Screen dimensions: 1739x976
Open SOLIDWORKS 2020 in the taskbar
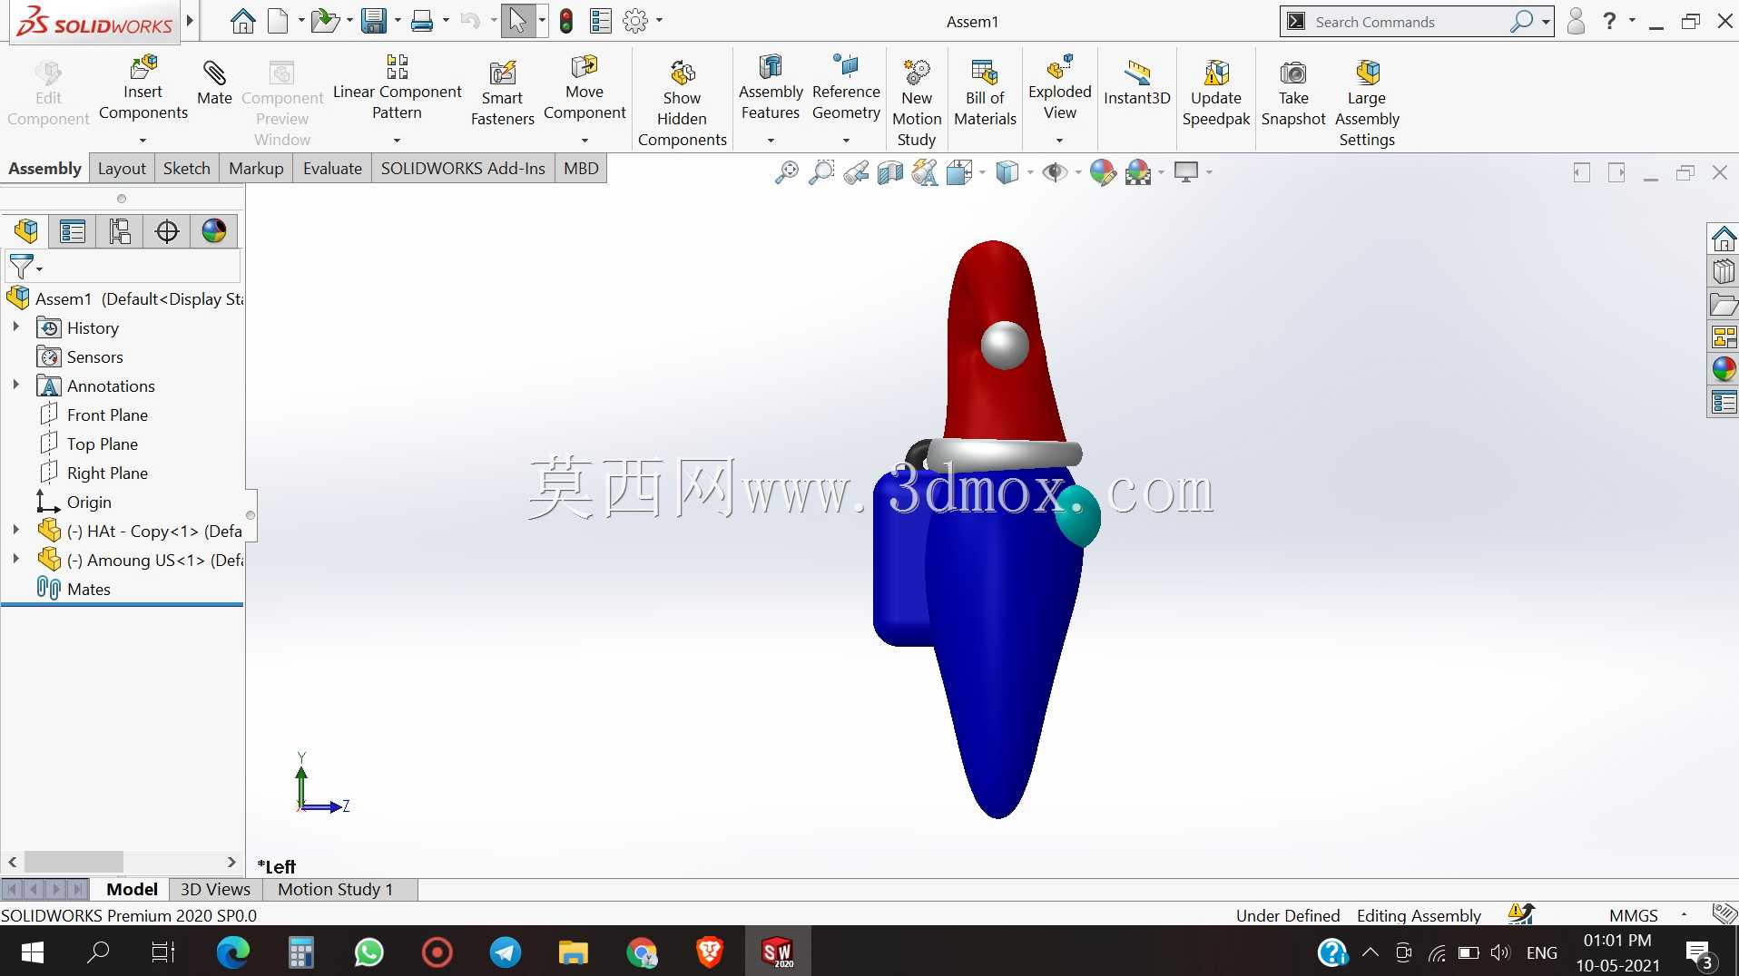(x=778, y=952)
